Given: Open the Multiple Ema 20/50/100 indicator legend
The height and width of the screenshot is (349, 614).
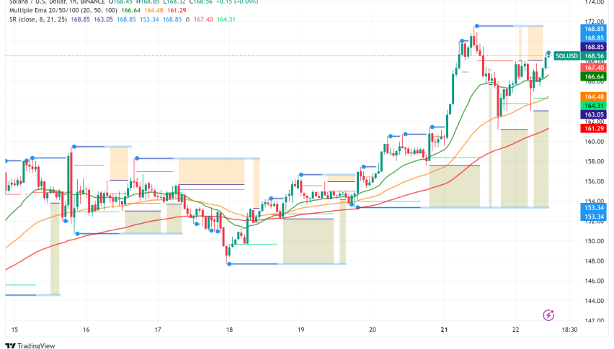Looking at the screenshot, I should [63, 11].
